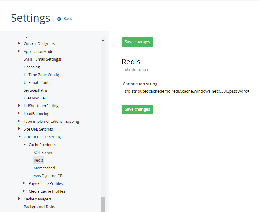Select the Licensing settings entry

click(x=32, y=67)
